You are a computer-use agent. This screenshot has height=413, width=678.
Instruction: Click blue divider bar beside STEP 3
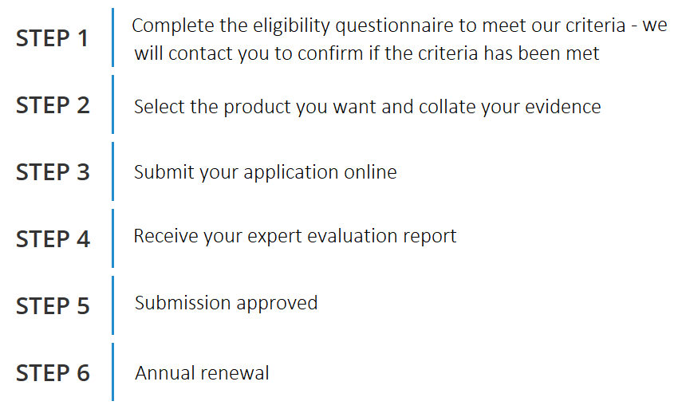[112, 171]
